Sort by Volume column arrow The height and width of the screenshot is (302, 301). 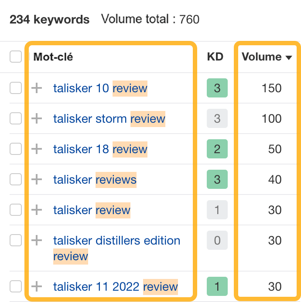click(288, 57)
